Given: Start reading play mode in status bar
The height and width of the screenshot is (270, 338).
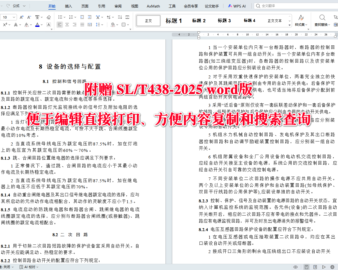Looking at the screenshot, I should click(x=324, y=267).
